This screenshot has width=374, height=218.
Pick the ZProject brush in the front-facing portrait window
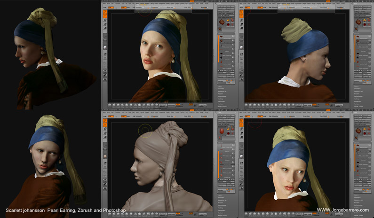(x=148, y=105)
